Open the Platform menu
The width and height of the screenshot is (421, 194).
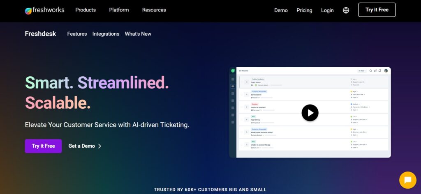pyautogui.click(x=119, y=10)
